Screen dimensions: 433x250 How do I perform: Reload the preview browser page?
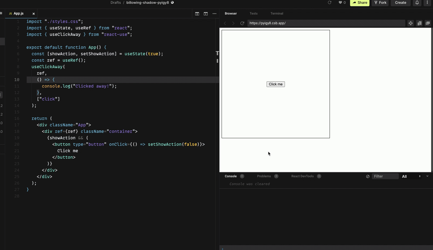coord(242,23)
